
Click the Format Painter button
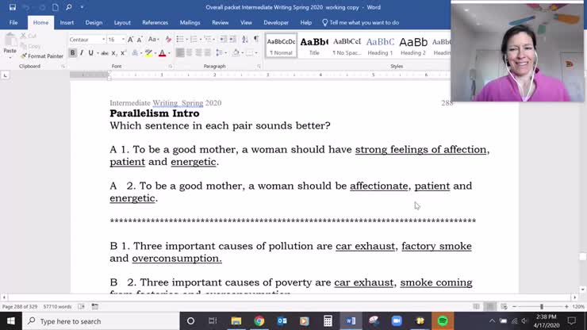44,56
